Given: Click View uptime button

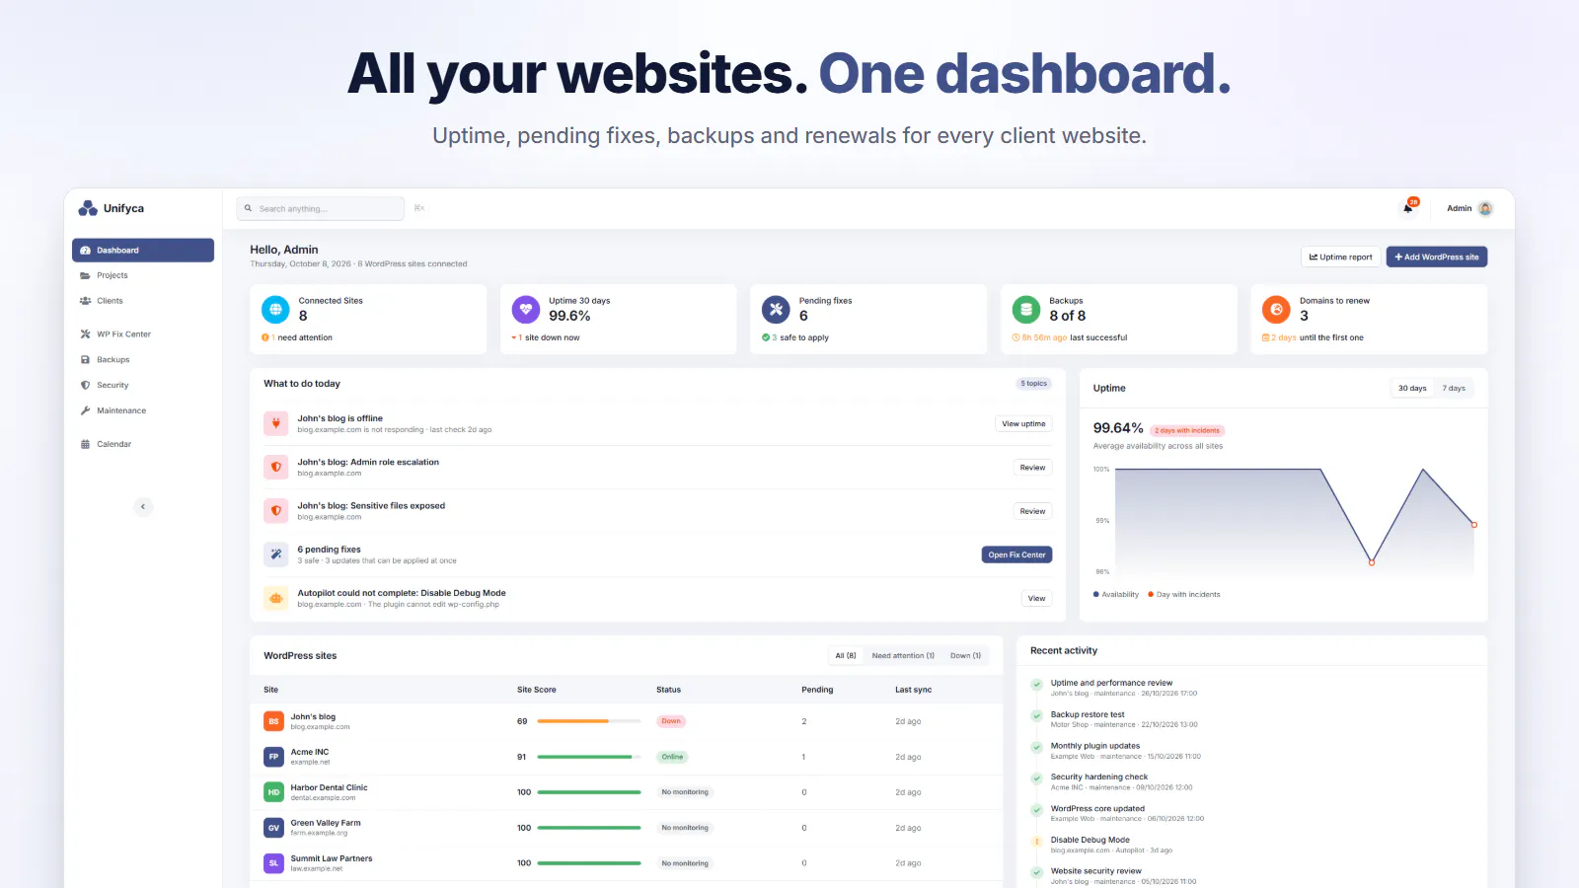Looking at the screenshot, I should [x=1023, y=424].
